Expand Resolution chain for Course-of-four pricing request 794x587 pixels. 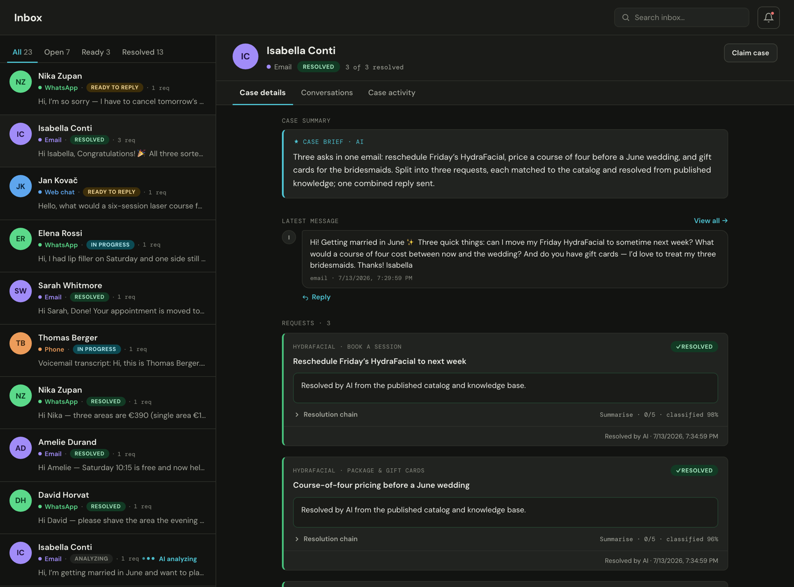tap(326, 539)
